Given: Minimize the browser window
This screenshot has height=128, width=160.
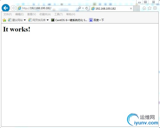Looking at the screenshot, I should point(140,2).
